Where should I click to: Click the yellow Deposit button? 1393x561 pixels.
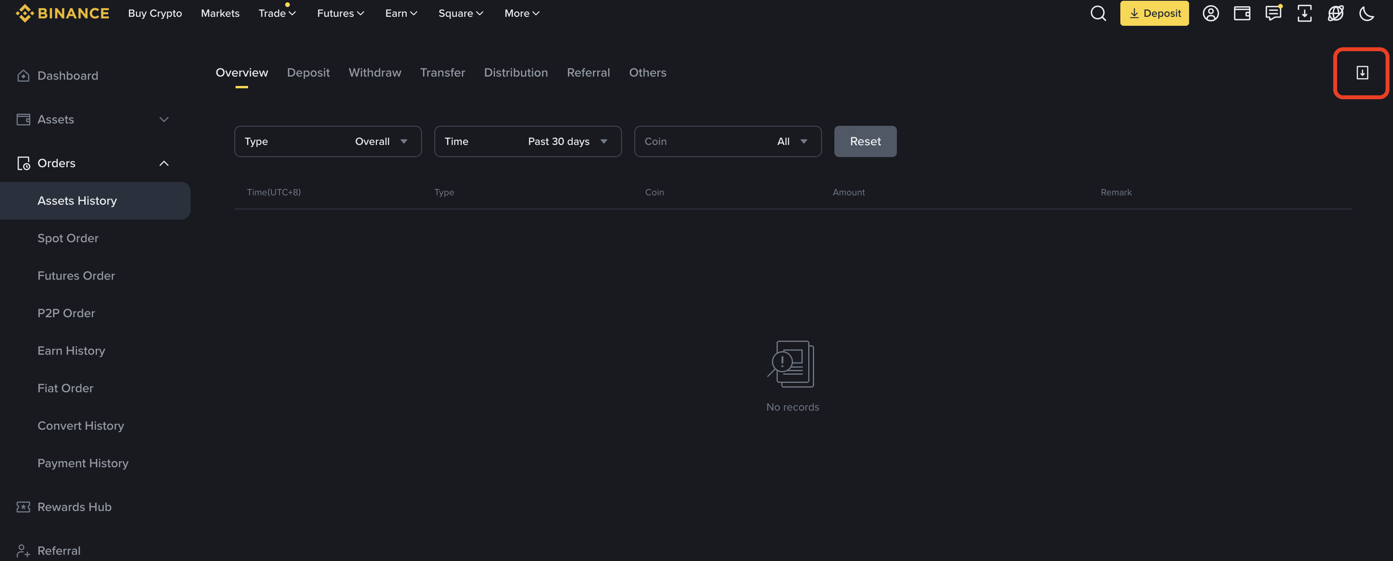(1154, 13)
